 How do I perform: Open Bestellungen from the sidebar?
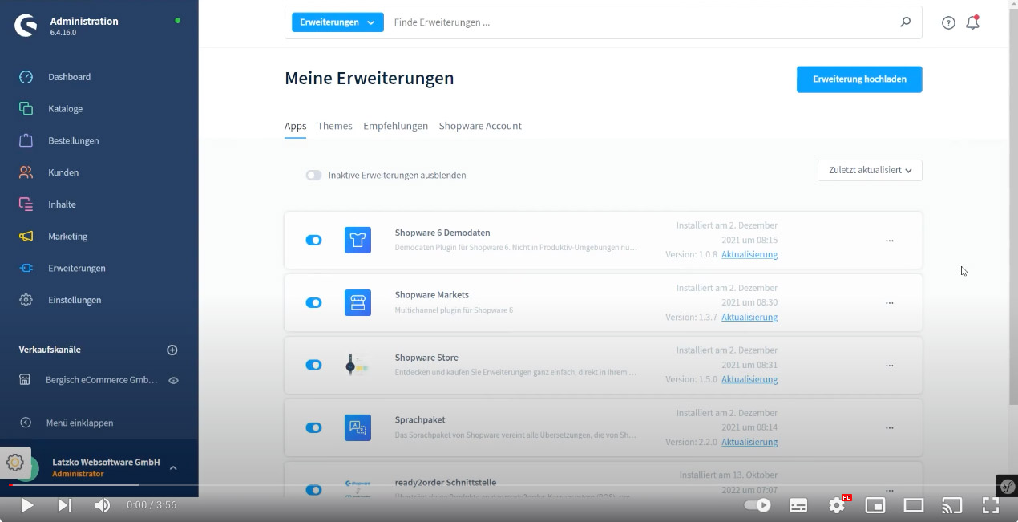(74, 140)
